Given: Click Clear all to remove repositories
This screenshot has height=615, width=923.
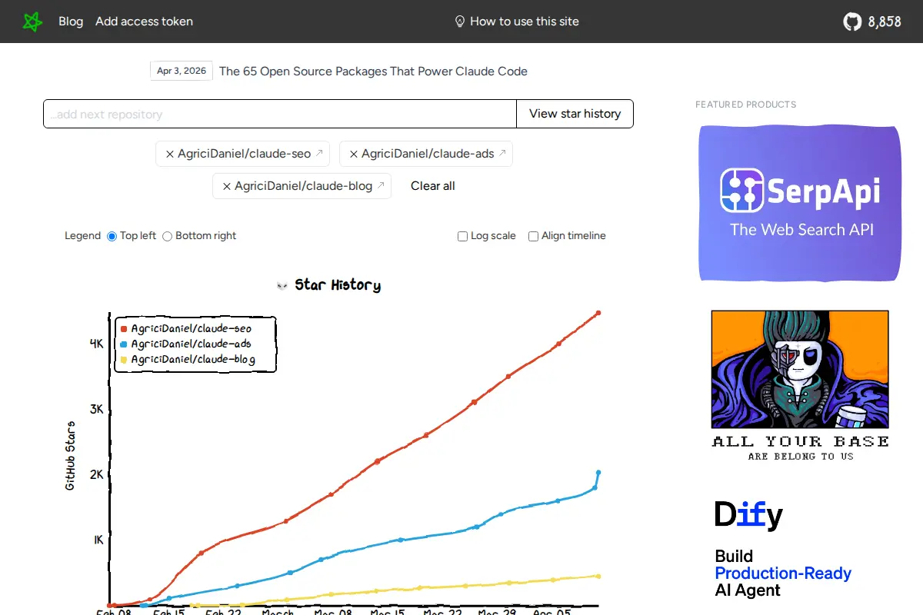Looking at the screenshot, I should click(432, 185).
